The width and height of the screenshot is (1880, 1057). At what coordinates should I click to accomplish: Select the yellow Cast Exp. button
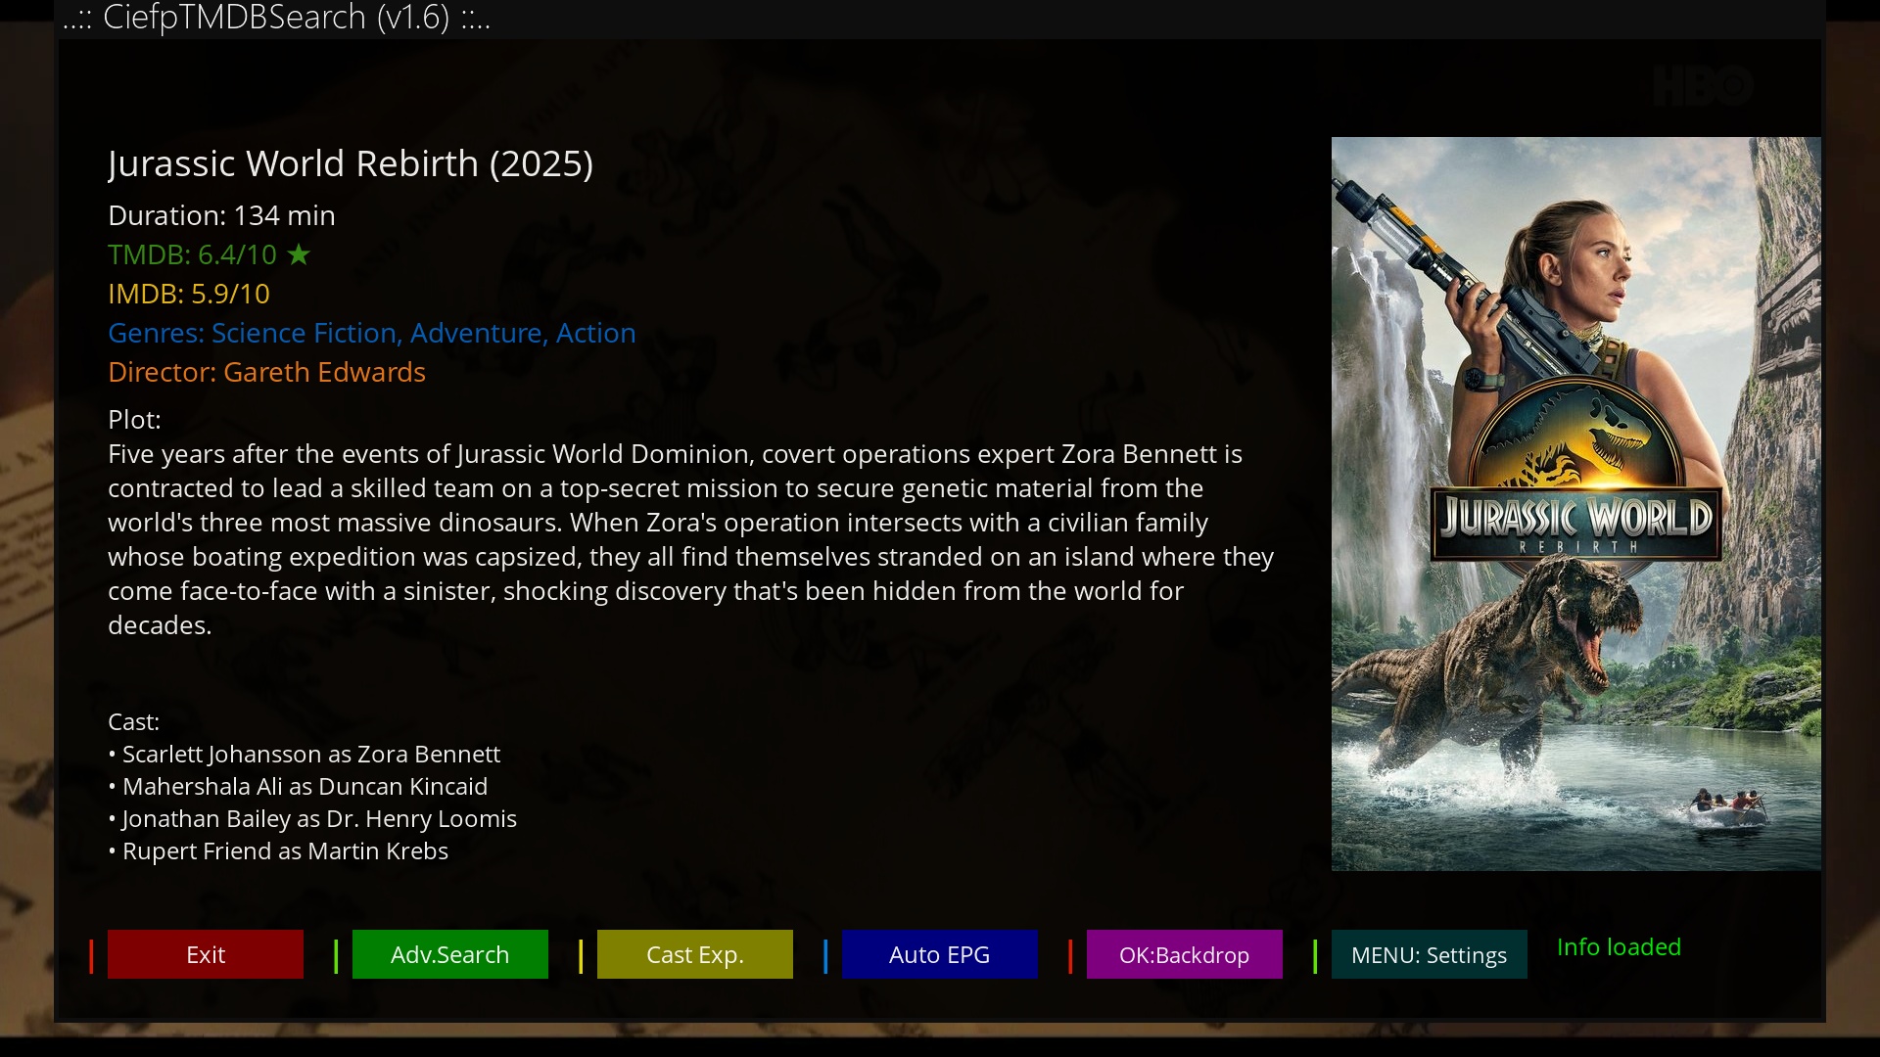(x=695, y=954)
